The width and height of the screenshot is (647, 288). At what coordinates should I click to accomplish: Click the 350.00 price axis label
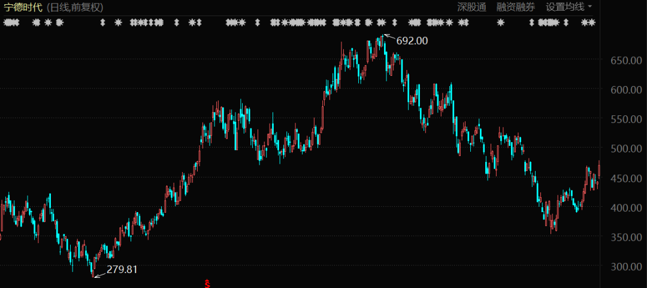pos(627,237)
